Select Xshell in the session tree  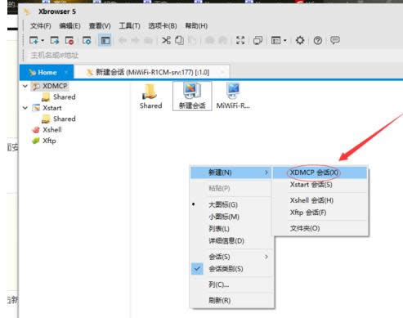click(52, 130)
